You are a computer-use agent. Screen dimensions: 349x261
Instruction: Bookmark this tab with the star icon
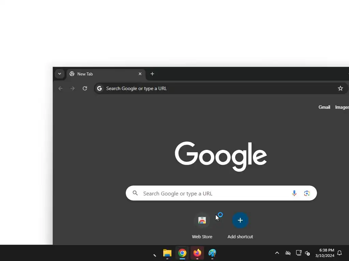point(340,88)
